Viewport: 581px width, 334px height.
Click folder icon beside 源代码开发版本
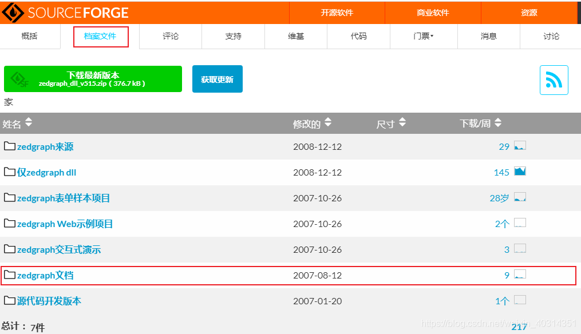click(10, 300)
